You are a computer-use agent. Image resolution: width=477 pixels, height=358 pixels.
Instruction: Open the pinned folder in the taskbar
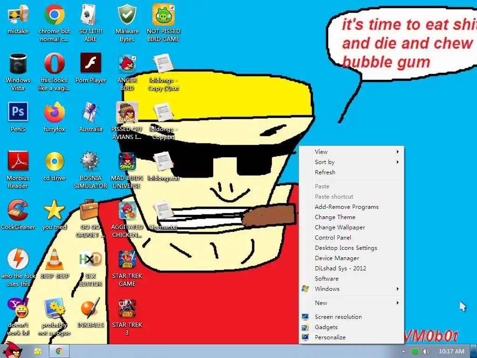pyautogui.click(x=38, y=351)
